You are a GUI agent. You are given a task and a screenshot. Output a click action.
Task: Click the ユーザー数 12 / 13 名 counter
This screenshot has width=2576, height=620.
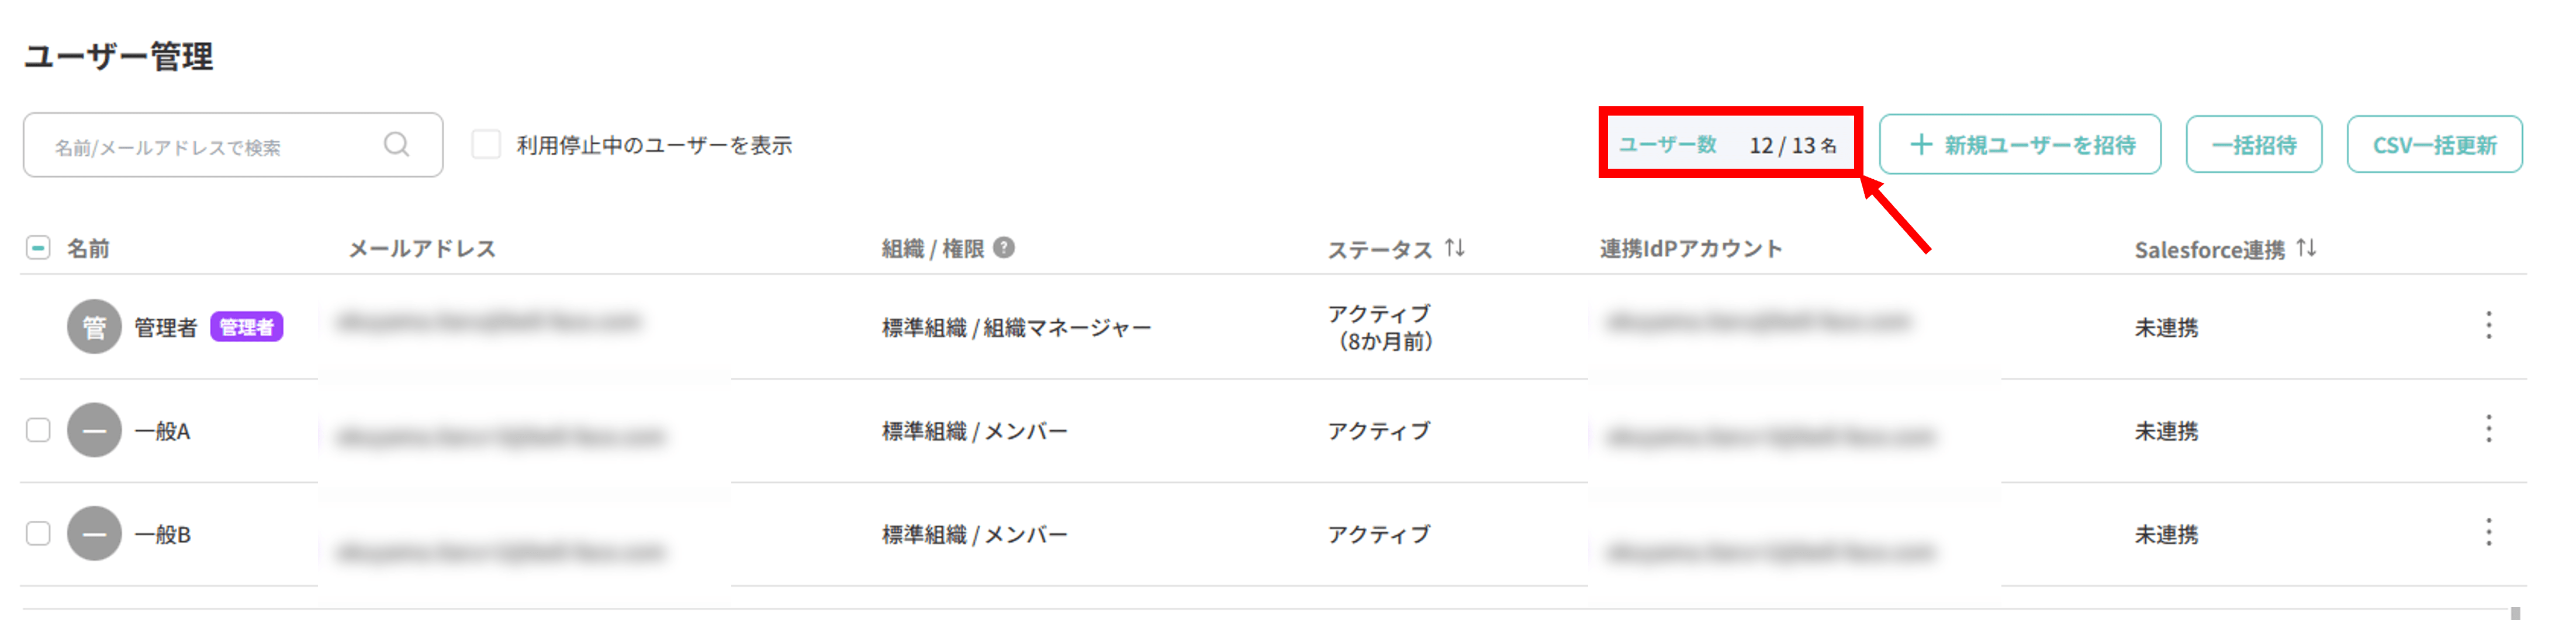pyautogui.click(x=1729, y=145)
